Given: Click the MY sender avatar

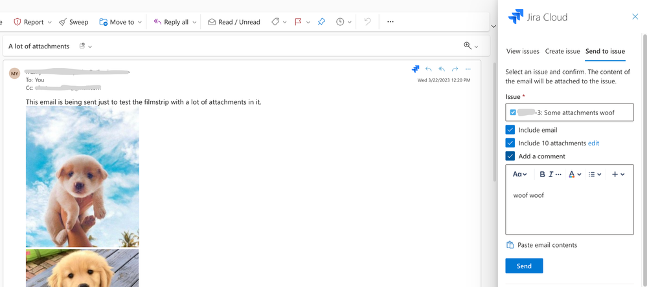Looking at the screenshot, I should (x=14, y=73).
